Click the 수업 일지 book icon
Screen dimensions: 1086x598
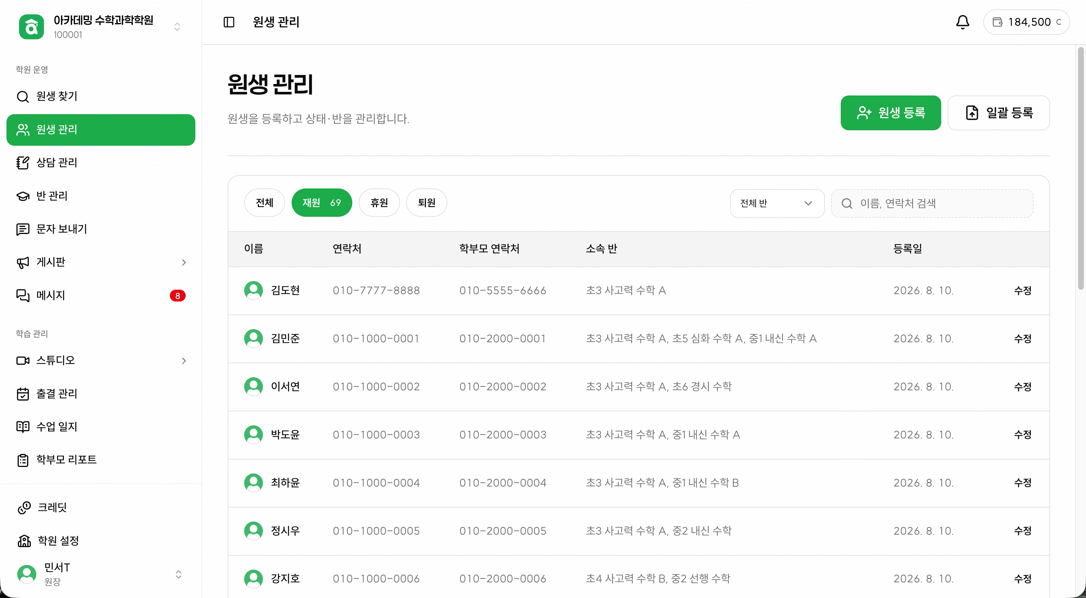click(x=23, y=427)
